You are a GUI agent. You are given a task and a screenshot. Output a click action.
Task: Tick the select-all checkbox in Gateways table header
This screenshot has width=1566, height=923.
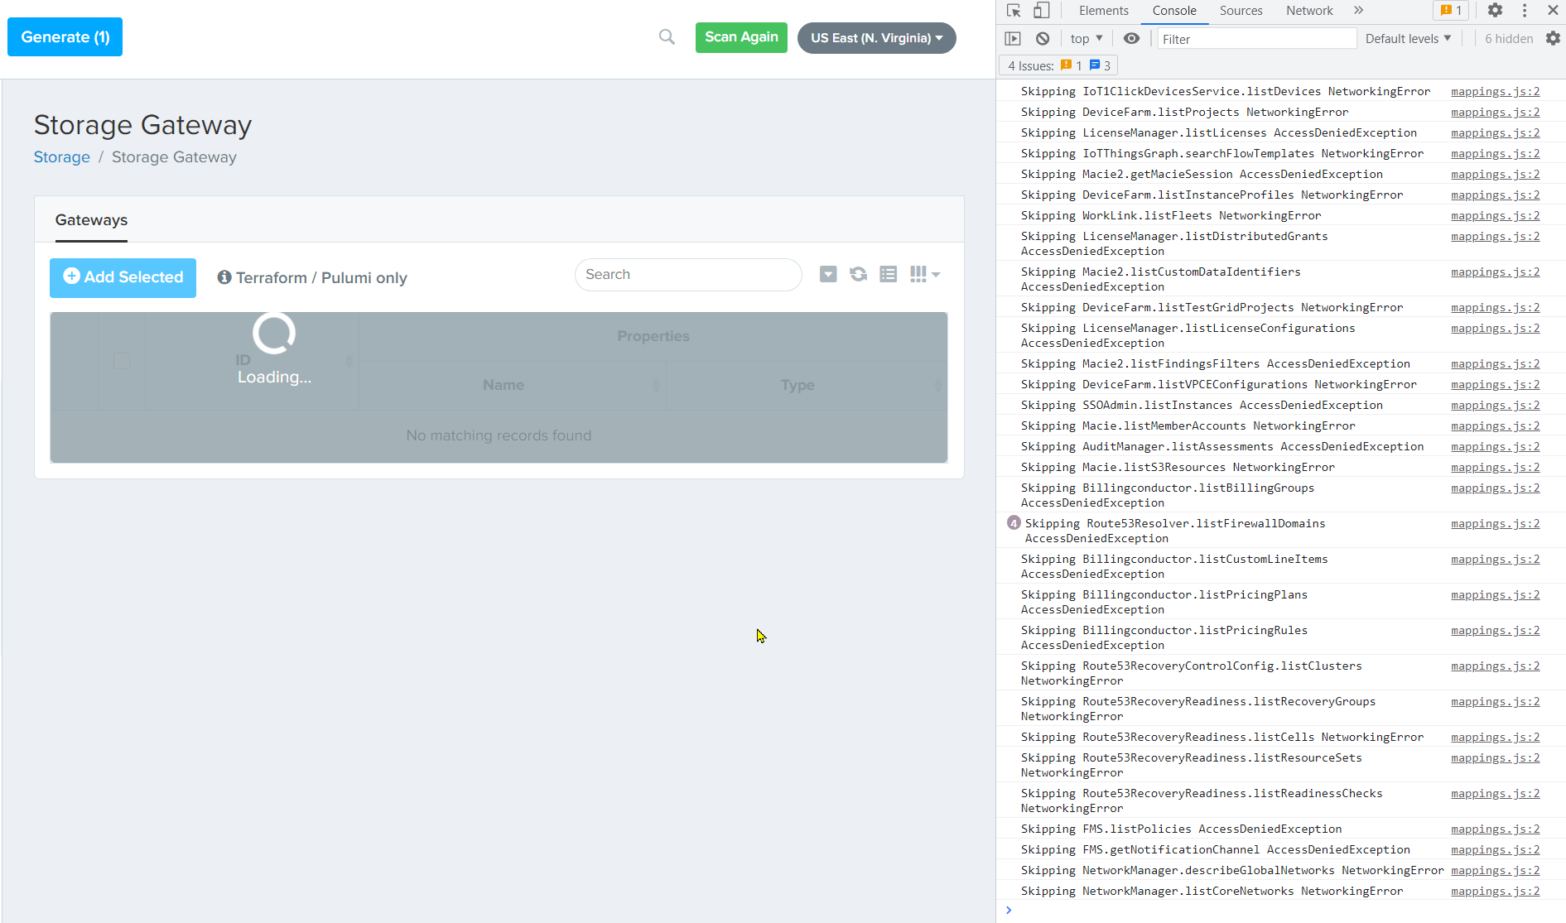122,361
